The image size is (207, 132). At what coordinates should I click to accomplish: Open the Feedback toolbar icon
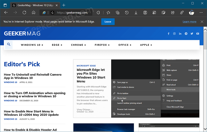tap(182, 12)
